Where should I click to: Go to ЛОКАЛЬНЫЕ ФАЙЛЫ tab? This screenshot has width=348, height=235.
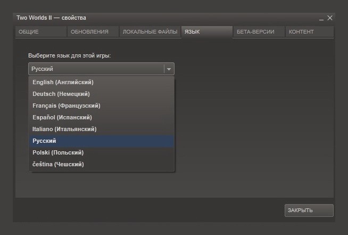point(150,32)
